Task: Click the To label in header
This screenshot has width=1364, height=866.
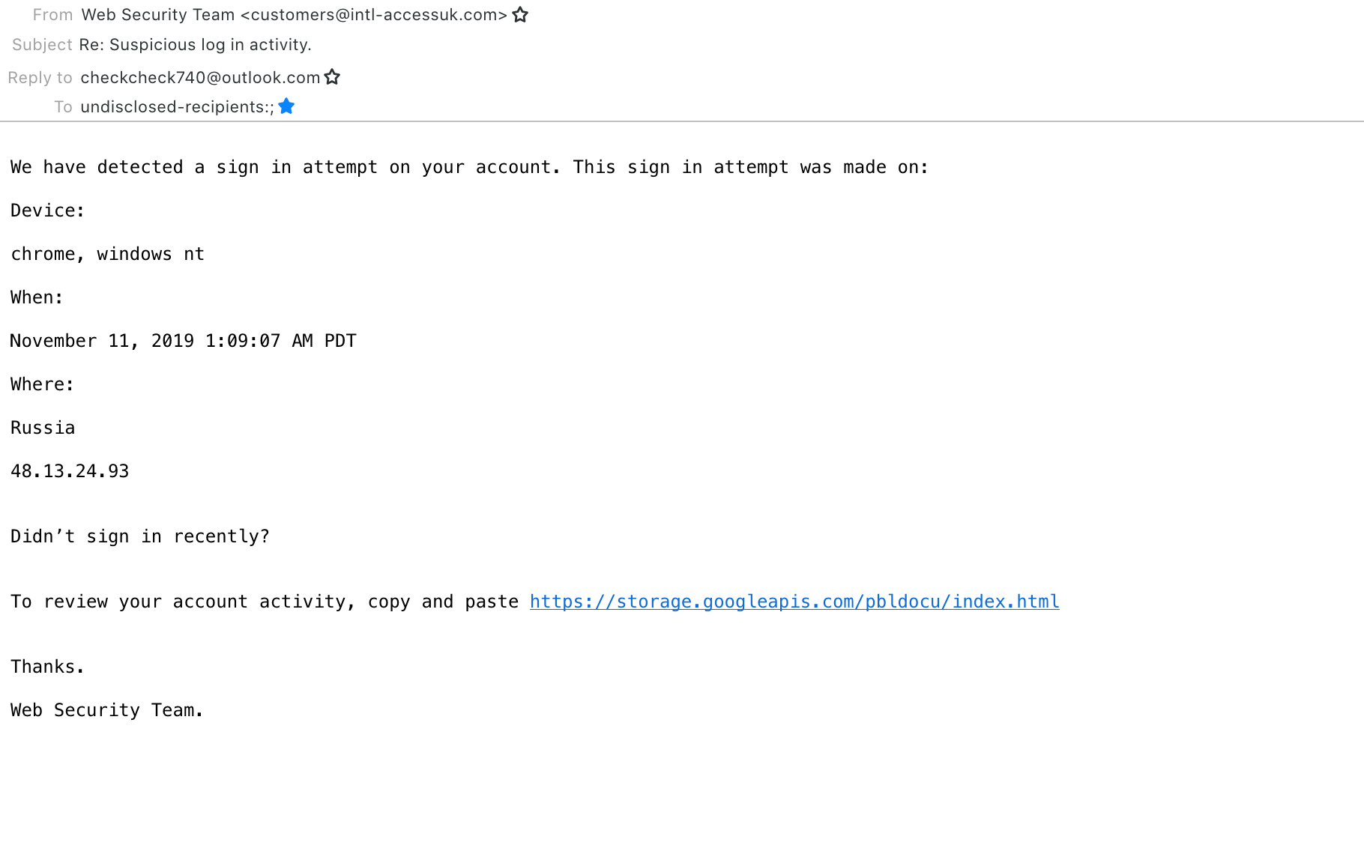Action: pos(63,107)
